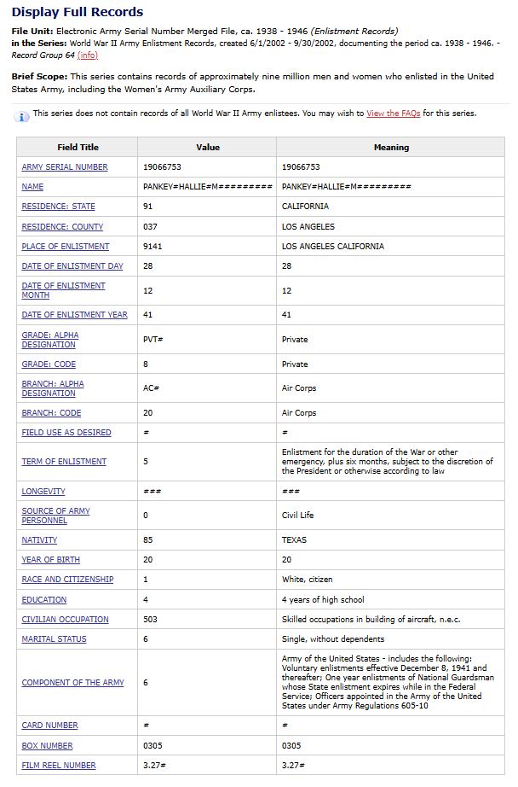Click the blue info icon beside the notice
The width and height of the screenshot is (518, 787).
(x=22, y=115)
